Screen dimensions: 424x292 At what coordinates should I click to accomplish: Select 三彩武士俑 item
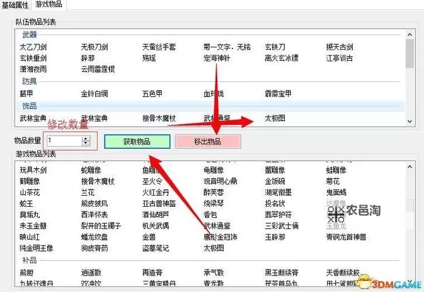(281, 226)
